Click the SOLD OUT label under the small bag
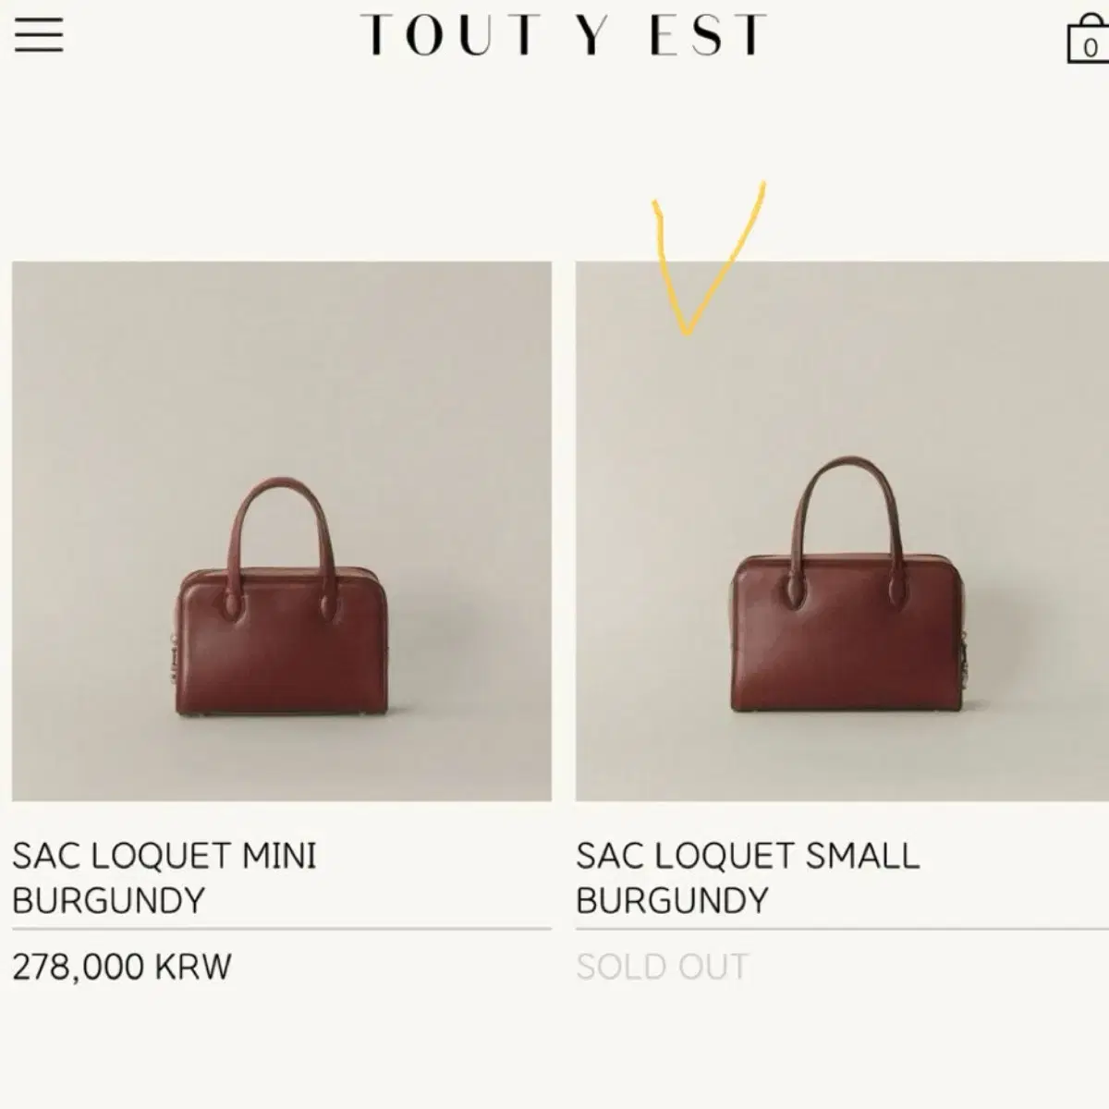 coord(661,967)
